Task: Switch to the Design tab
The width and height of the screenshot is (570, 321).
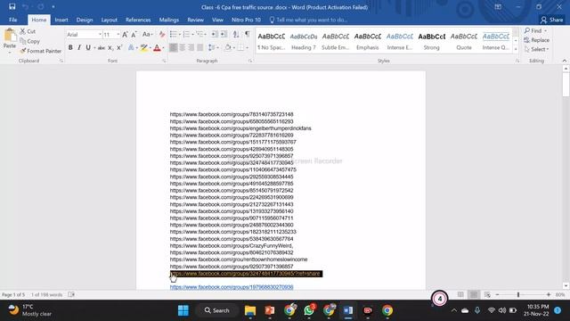Action: coord(85,20)
